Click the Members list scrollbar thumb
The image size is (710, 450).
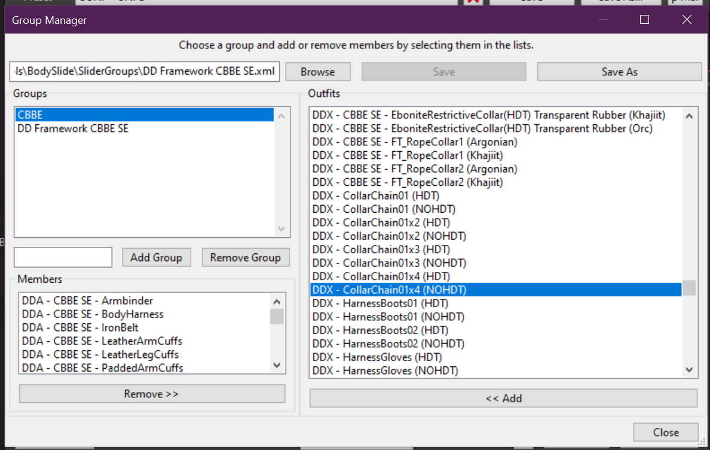point(277,317)
